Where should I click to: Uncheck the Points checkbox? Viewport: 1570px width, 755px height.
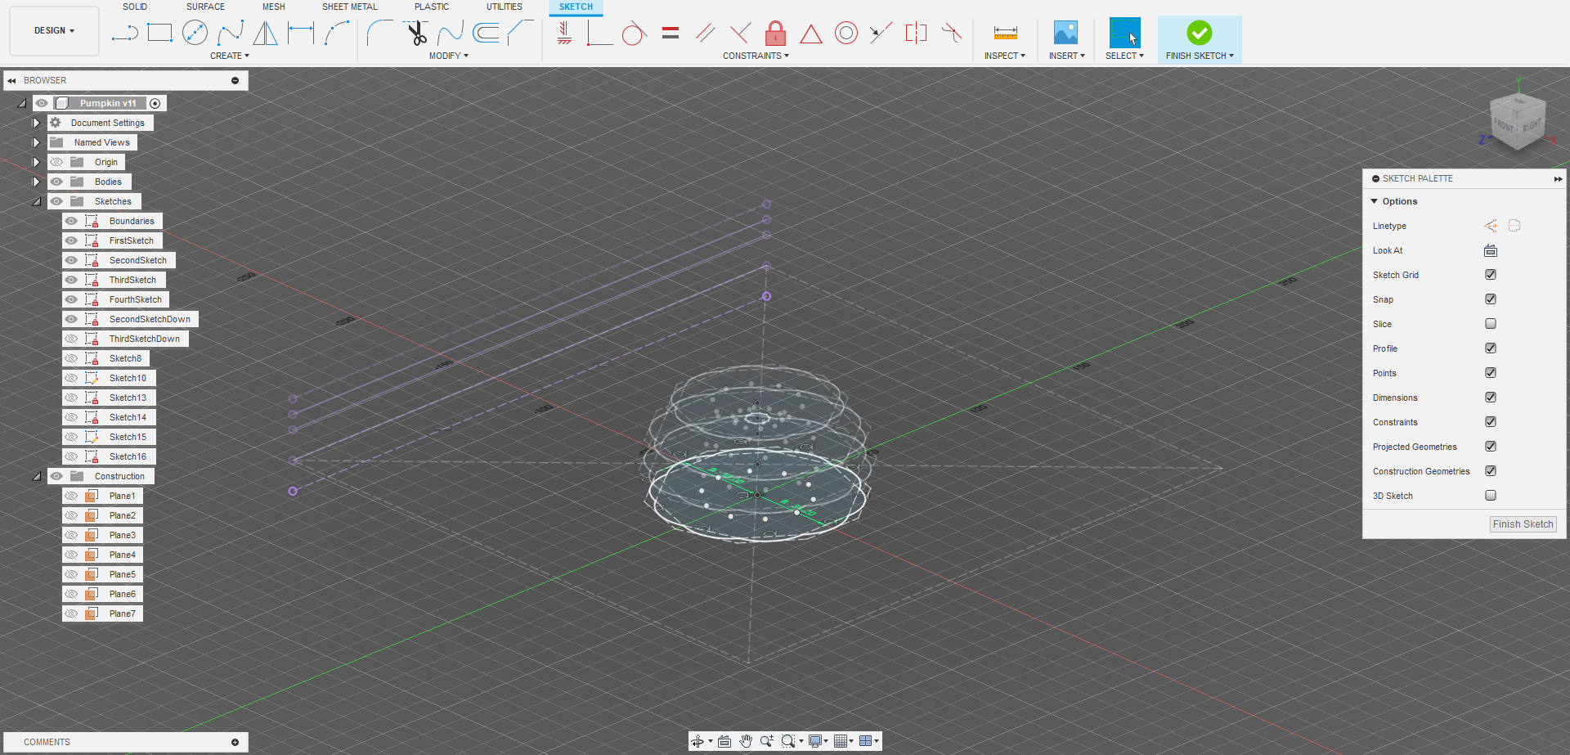pyautogui.click(x=1491, y=373)
